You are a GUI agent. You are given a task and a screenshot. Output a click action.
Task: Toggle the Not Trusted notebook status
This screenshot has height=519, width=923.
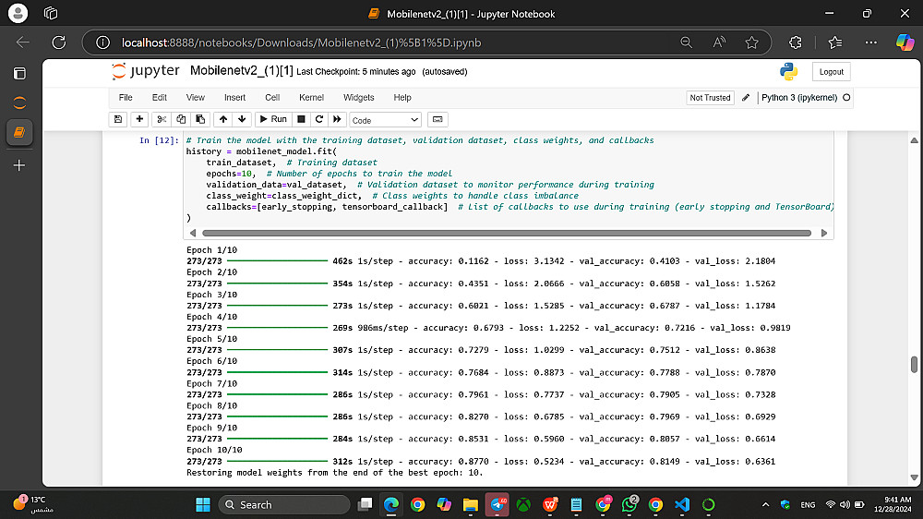click(710, 97)
